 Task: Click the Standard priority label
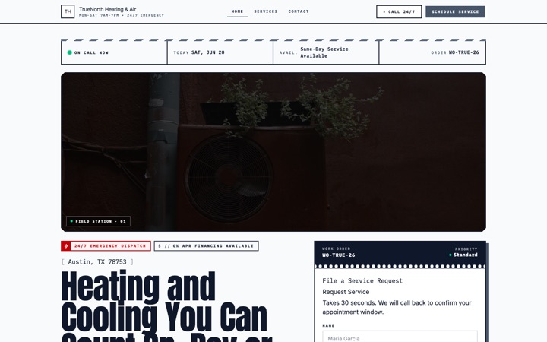tap(465, 255)
